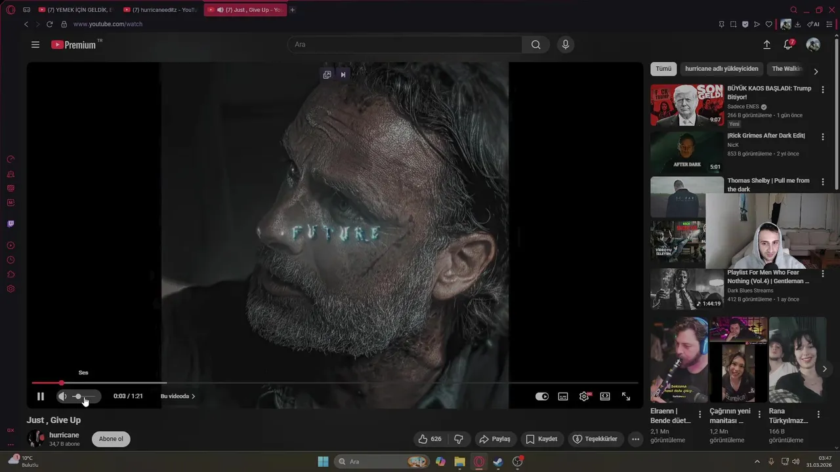Mute the video with the speaker icon

point(62,396)
